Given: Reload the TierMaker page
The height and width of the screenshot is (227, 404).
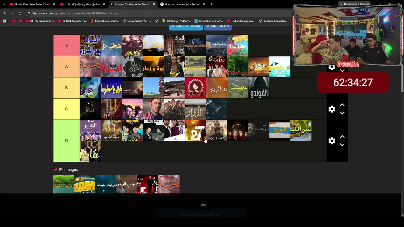Looking at the screenshot, I should 20,13.
